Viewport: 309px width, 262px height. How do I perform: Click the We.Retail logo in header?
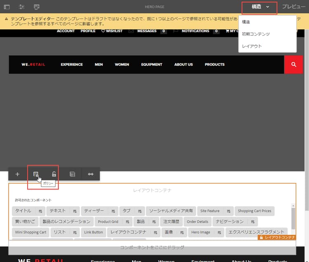33,65
